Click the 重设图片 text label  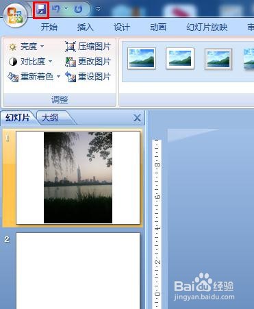[94, 77]
